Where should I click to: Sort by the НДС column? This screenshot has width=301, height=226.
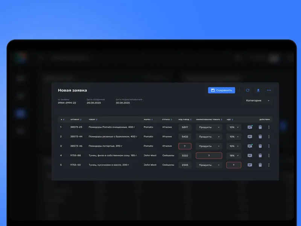tap(230, 119)
